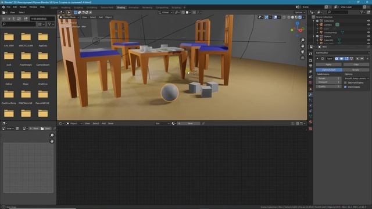The height and width of the screenshot is (209, 372).
Task: Open the Modifier wrench properties tab
Action: point(310,95)
